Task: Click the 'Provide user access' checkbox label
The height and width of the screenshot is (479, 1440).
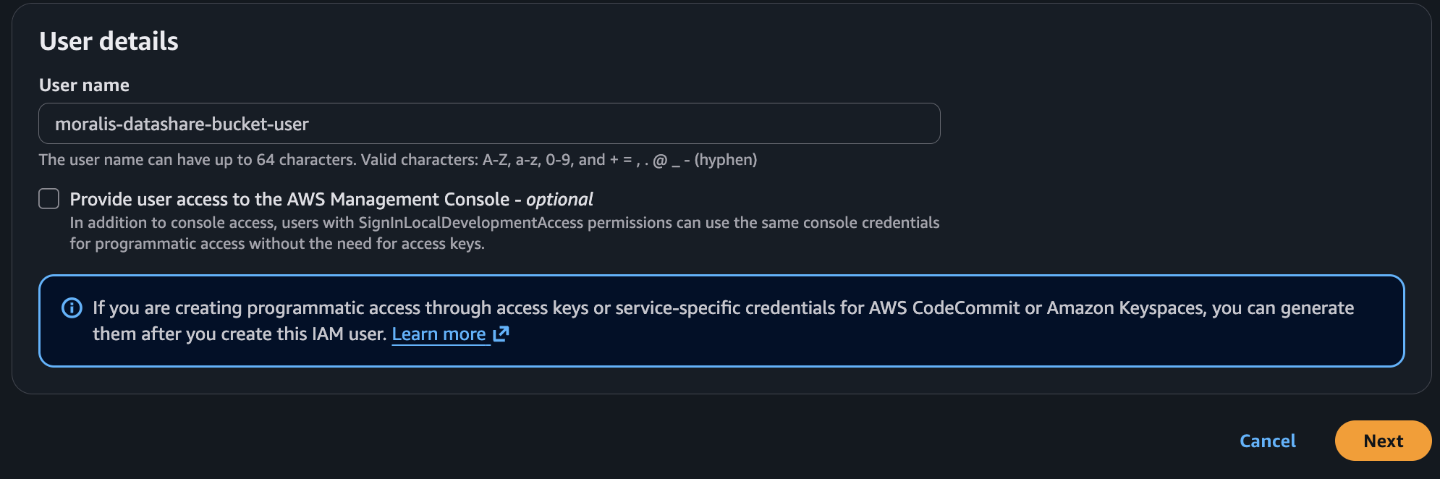Action: point(289,199)
